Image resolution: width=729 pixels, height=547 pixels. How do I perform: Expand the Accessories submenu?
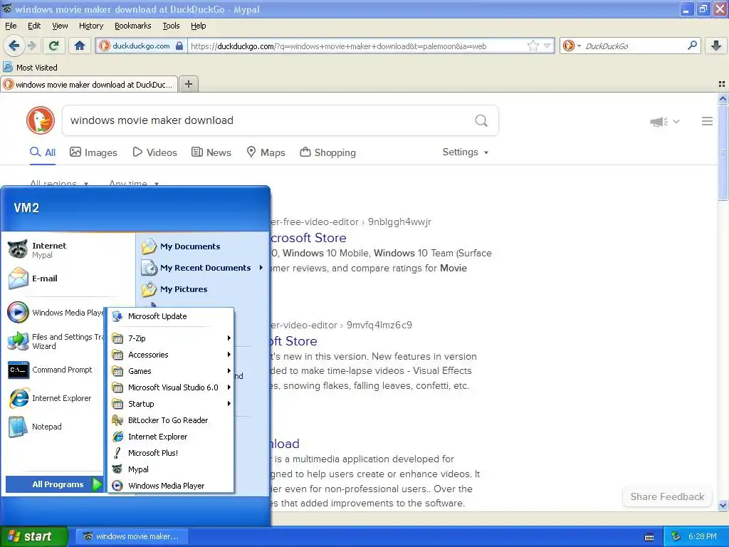click(x=171, y=355)
